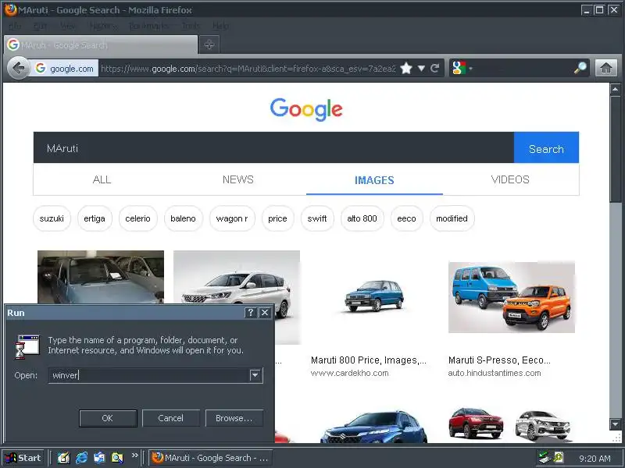
Task: Select the alto 800 suggestion chip
Action: coord(362,218)
